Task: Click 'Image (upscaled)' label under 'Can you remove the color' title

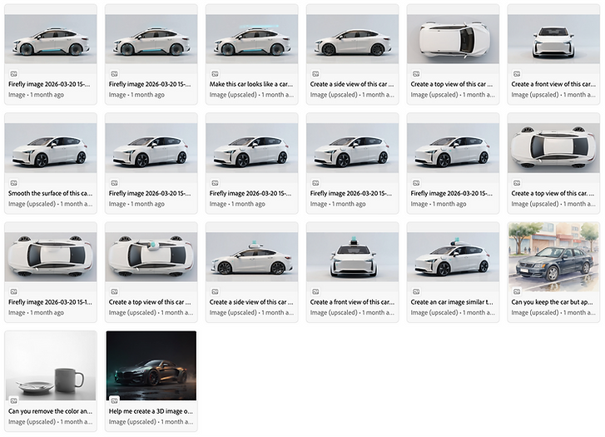Action: (x=32, y=422)
